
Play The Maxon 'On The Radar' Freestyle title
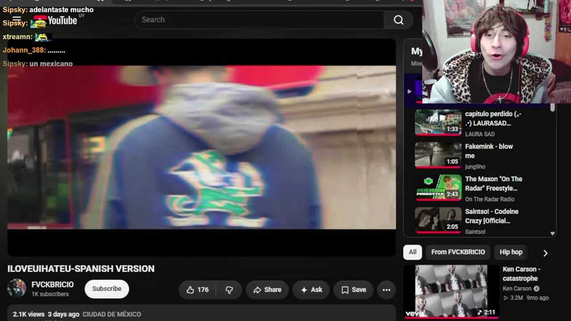pyautogui.click(x=494, y=184)
